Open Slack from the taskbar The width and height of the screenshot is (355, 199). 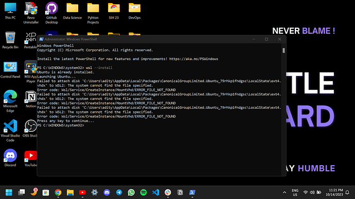(168, 192)
